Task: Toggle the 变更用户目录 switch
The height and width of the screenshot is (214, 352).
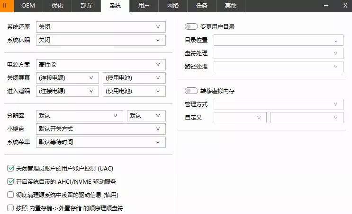Action: click(x=191, y=27)
